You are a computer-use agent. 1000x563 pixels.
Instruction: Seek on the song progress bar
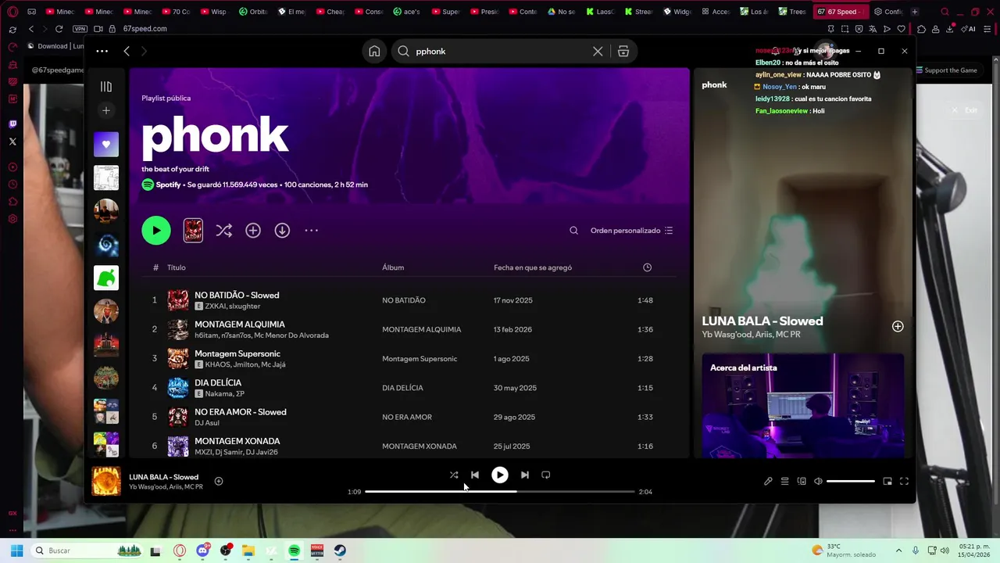(500, 491)
